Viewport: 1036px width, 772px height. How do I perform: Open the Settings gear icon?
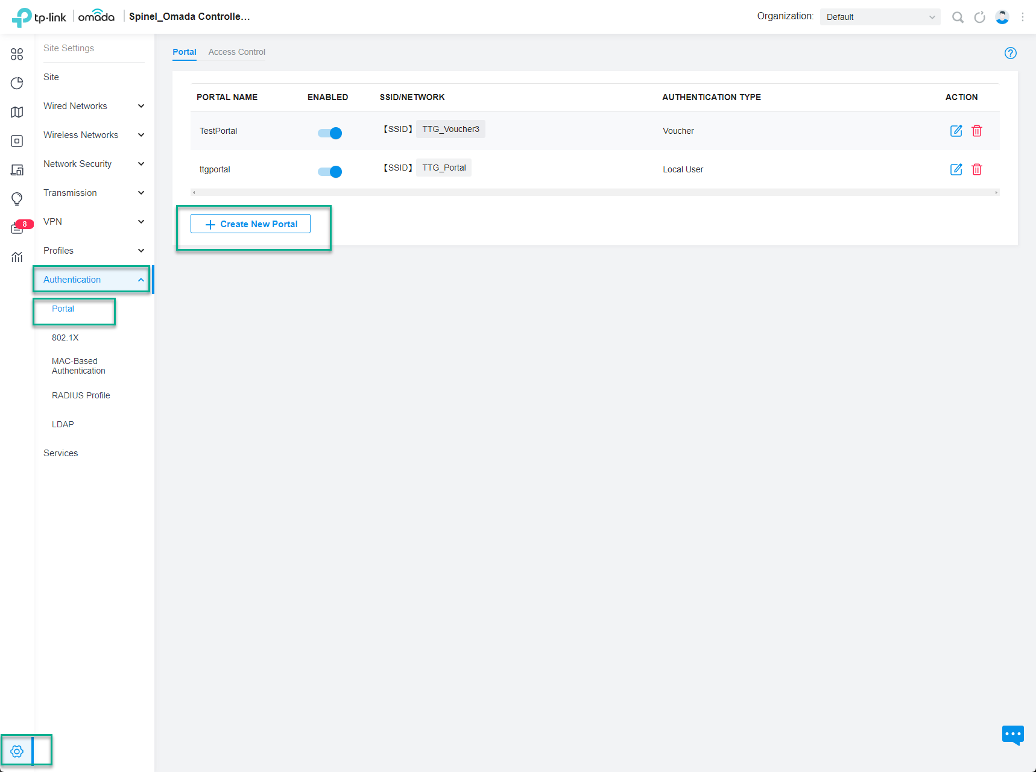click(17, 752)
